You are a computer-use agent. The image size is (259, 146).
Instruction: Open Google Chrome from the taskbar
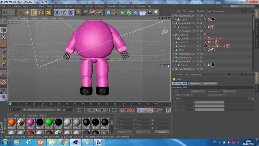pos(64,142)
